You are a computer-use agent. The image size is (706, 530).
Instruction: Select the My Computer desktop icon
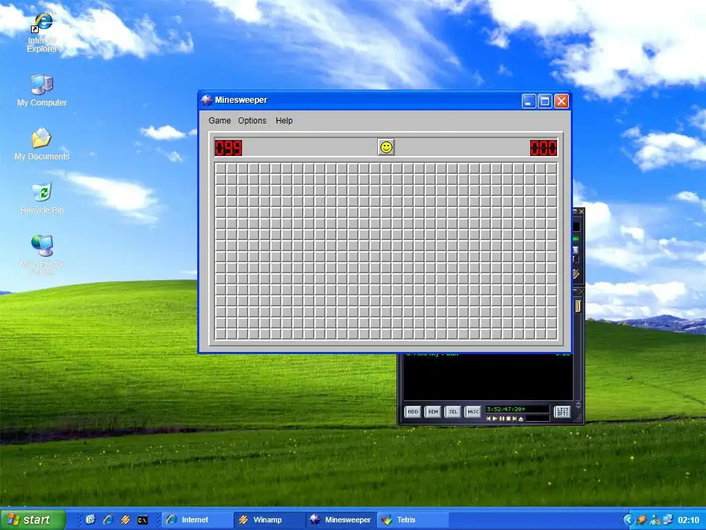(42, 90)
